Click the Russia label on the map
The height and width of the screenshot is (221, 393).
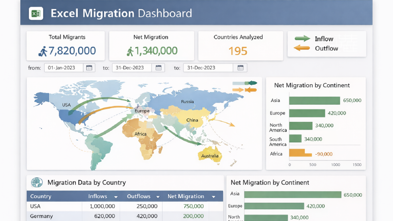[x=187, y=102]
